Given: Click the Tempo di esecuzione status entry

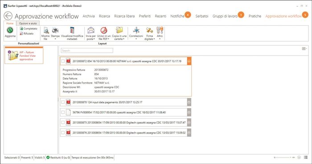Looking at the screenshot, I should point(93,157).
